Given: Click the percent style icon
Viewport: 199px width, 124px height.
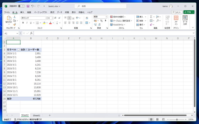Looking at the screenshot, I should click(x=102, y=21).
